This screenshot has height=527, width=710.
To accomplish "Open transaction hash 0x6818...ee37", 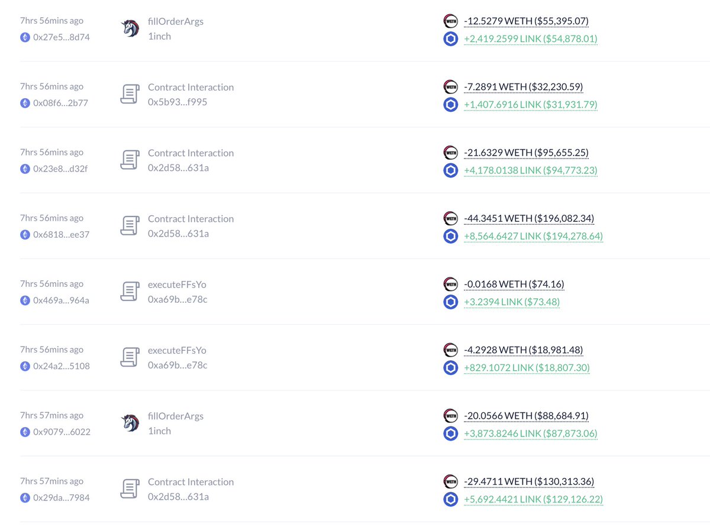I will tap(62, 234).
